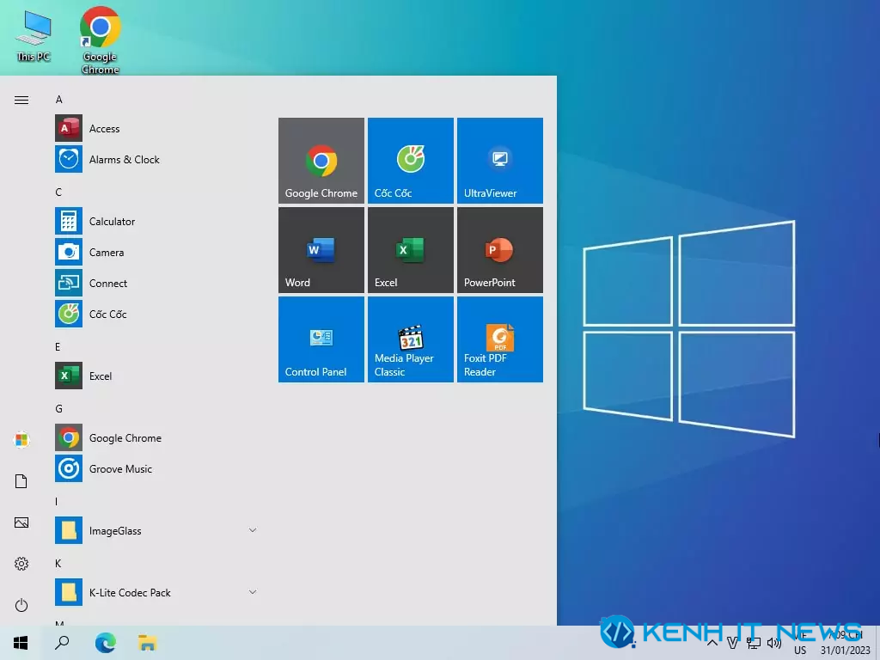The width and height of the screenshot is (880, 660).
Task: Click the letter I group header
Action: click(x=56, y=501)
